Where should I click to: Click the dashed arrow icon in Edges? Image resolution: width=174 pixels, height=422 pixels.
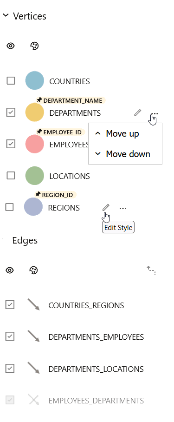[151, 270]
